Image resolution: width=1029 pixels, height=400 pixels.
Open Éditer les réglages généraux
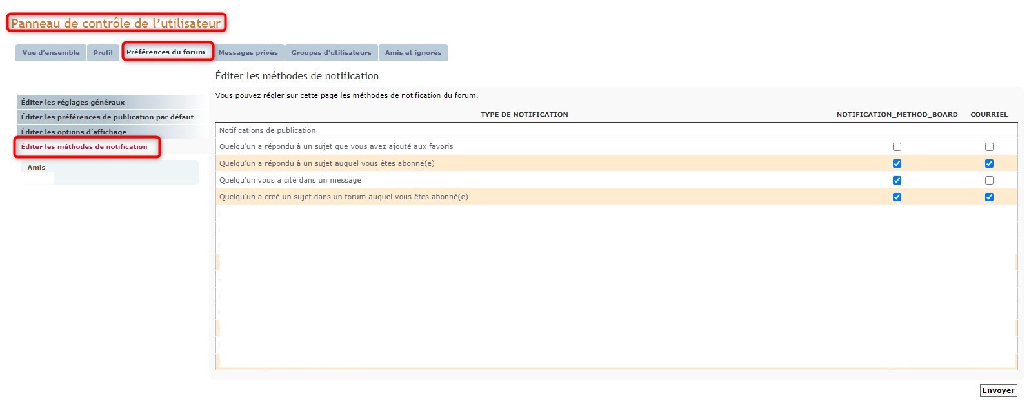tap(73, 102)
